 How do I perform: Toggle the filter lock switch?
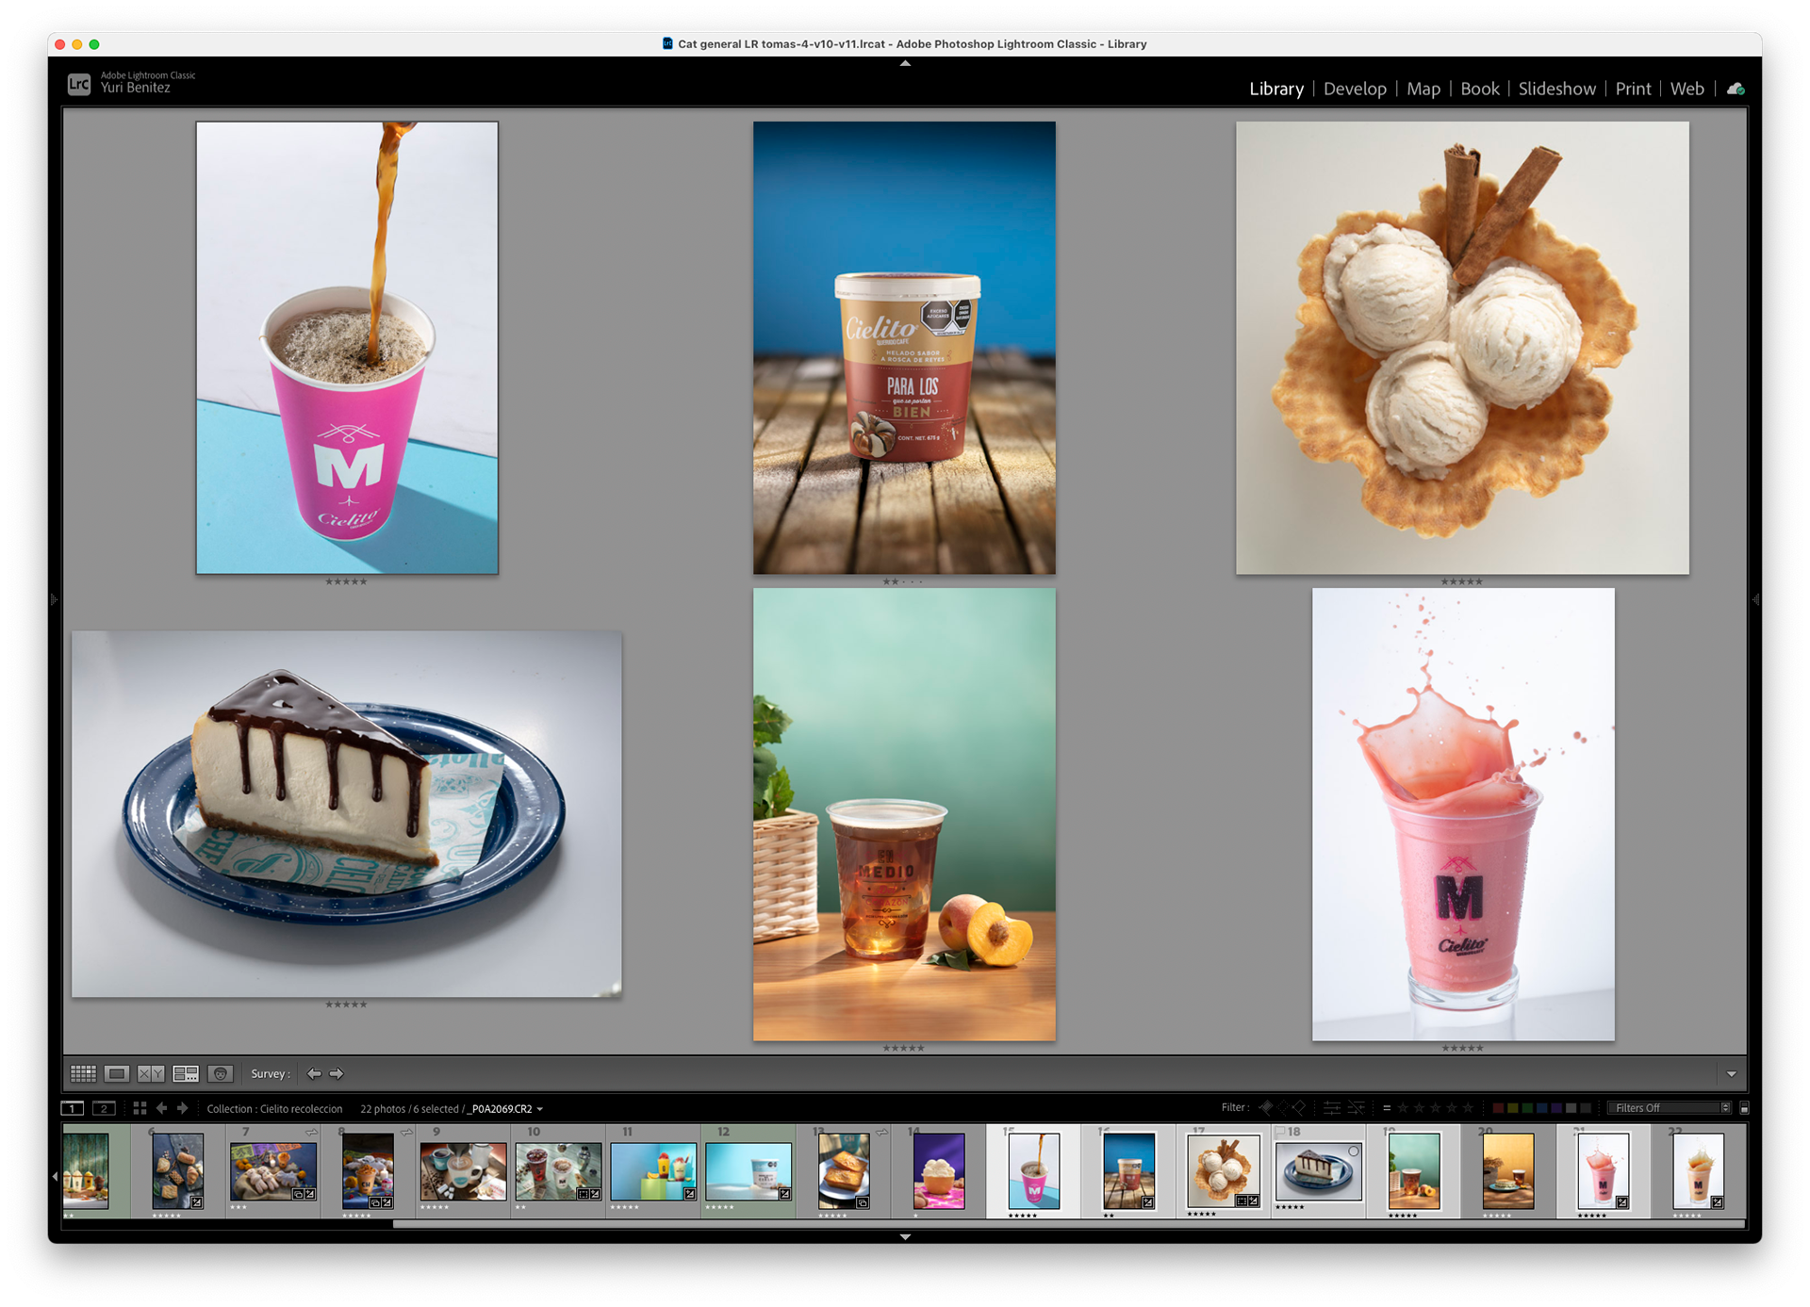point(1744,1108)
